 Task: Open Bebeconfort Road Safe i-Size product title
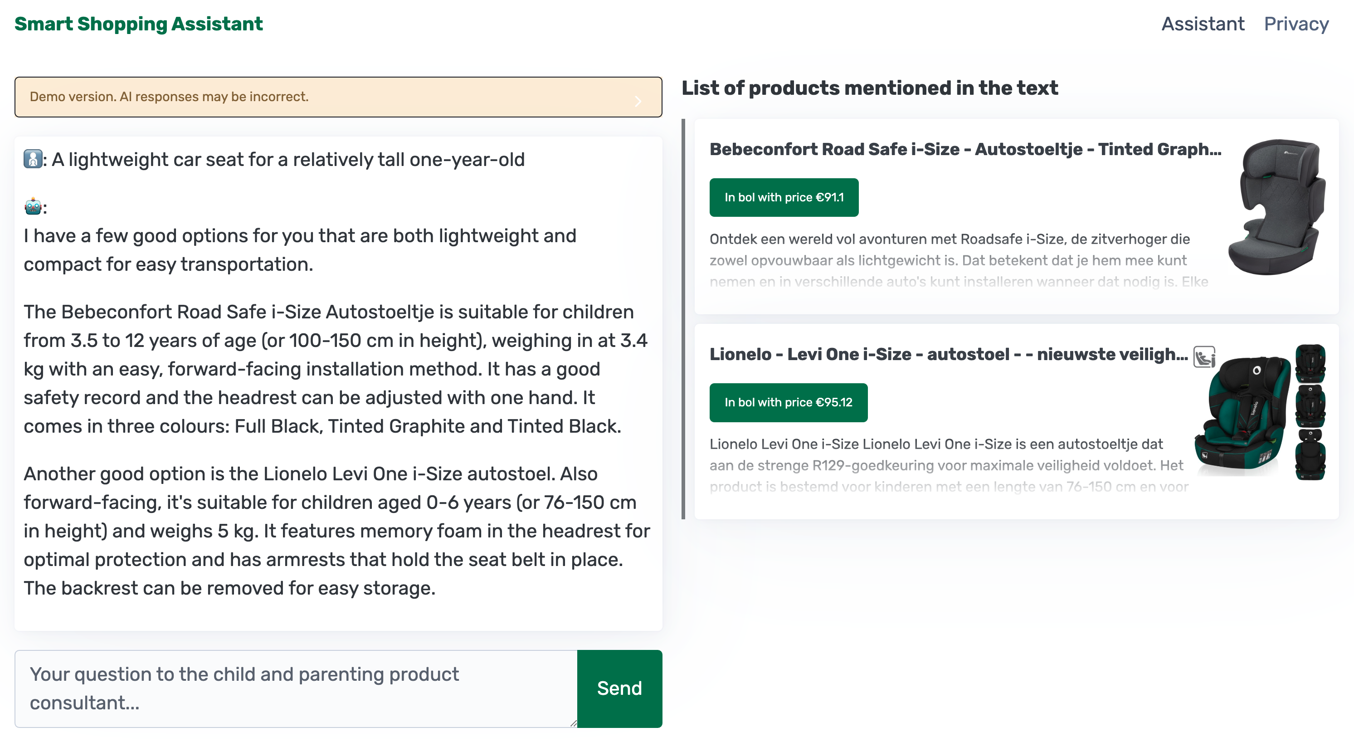point(965,149)
